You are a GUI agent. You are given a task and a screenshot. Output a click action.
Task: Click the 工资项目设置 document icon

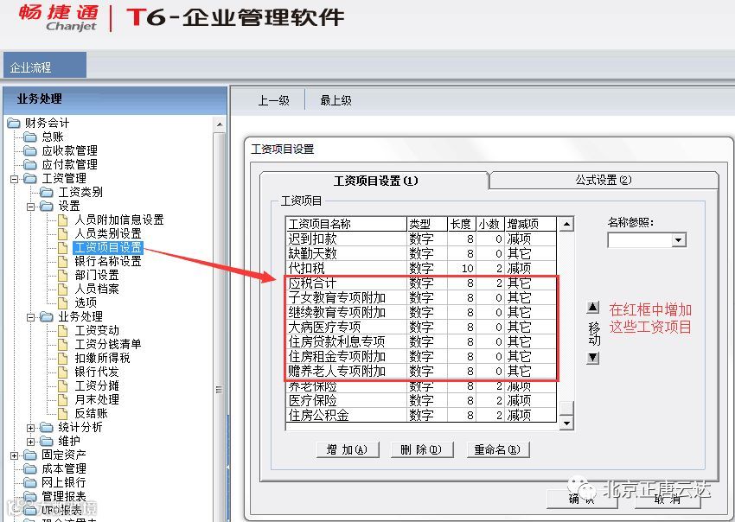click(63, 247)
